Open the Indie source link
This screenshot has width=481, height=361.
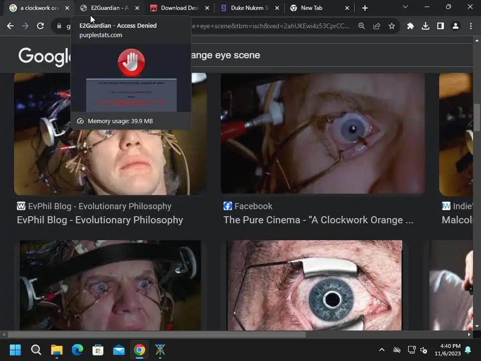pyautogui.click(x=457, y=206)
